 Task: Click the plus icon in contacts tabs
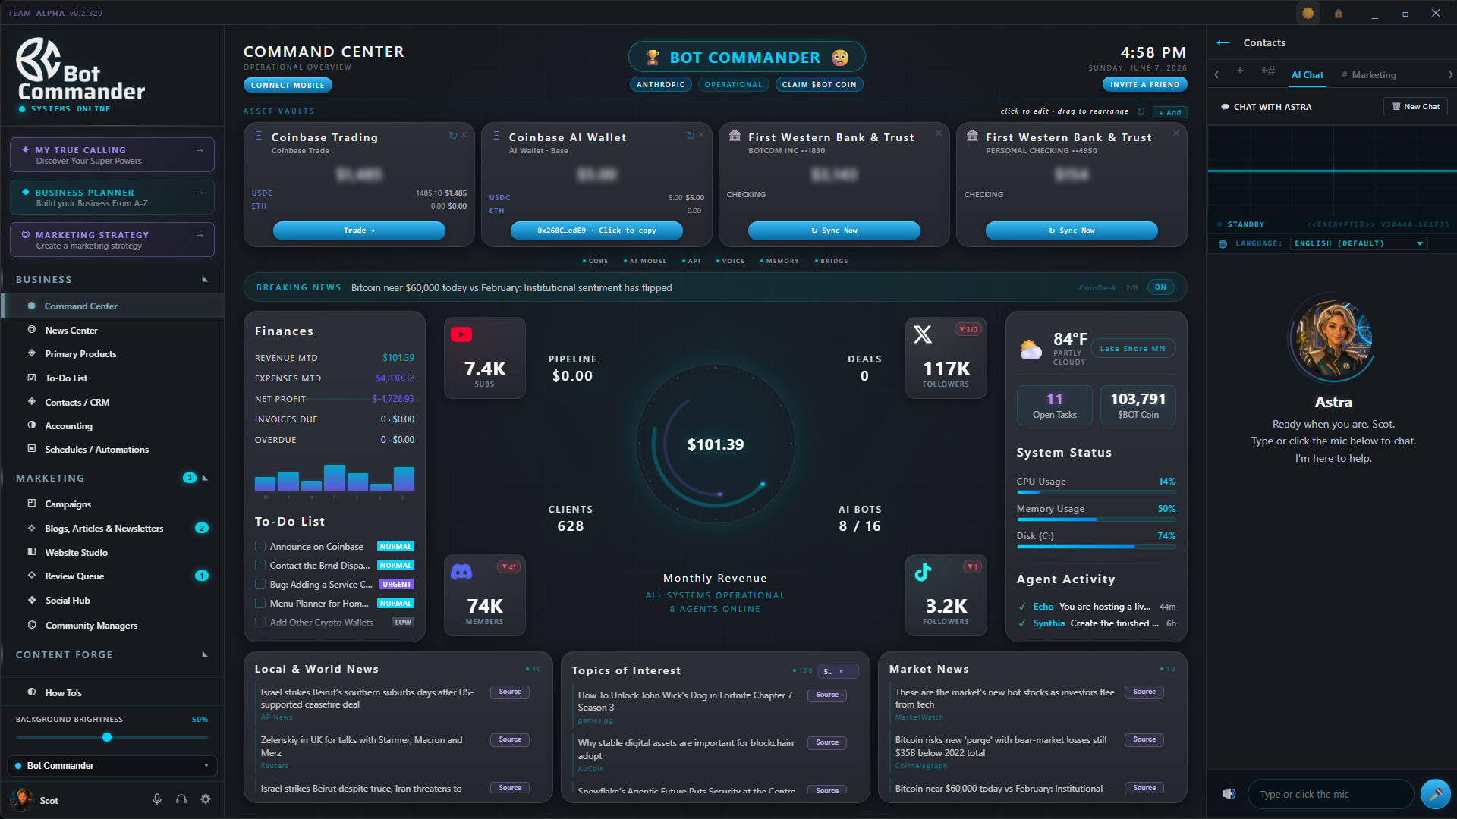[x=1240, y=71]
